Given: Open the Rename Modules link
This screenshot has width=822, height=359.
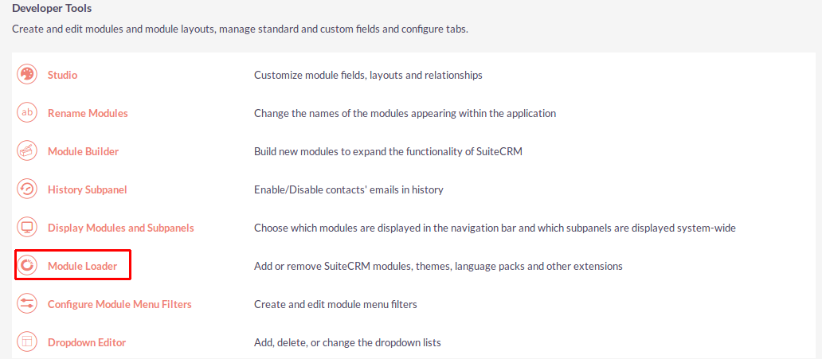Looking at the screenshot, I should [88, 113].
